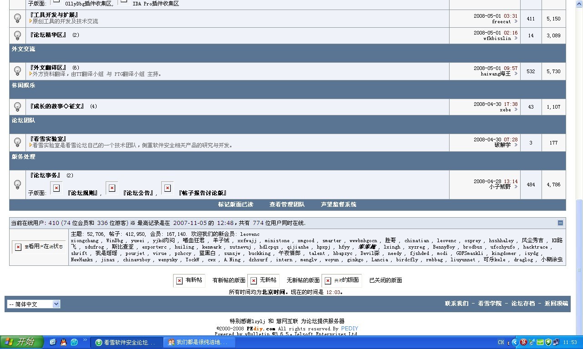
Task: Click the PEDIY link in the copyright line
Action: (349, 329)
